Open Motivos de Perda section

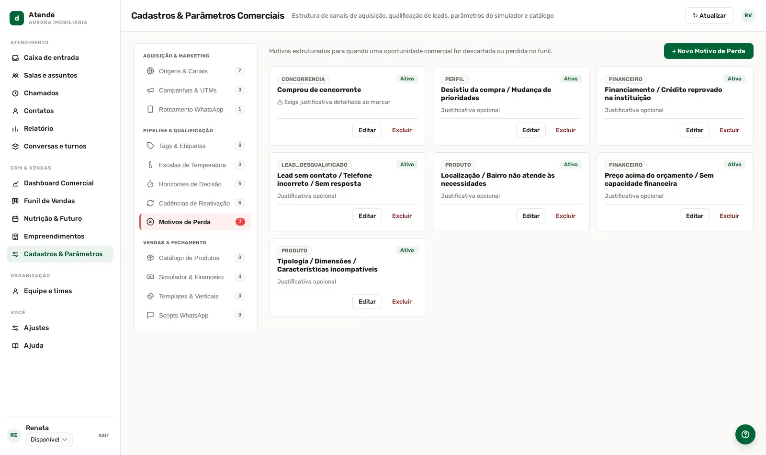coord(195,222)
